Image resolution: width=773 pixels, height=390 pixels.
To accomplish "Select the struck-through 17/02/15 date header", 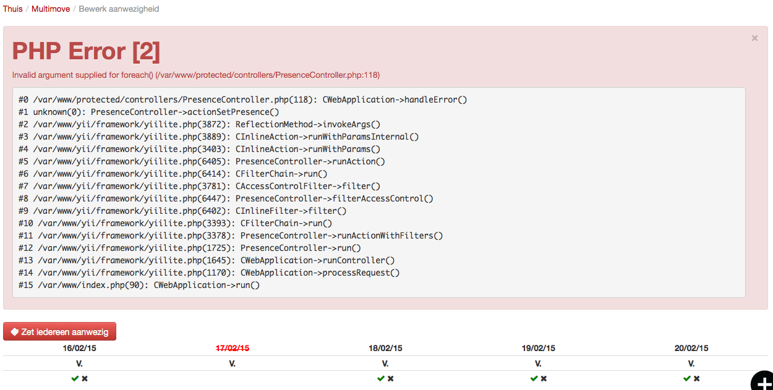I will pos(233,348).
